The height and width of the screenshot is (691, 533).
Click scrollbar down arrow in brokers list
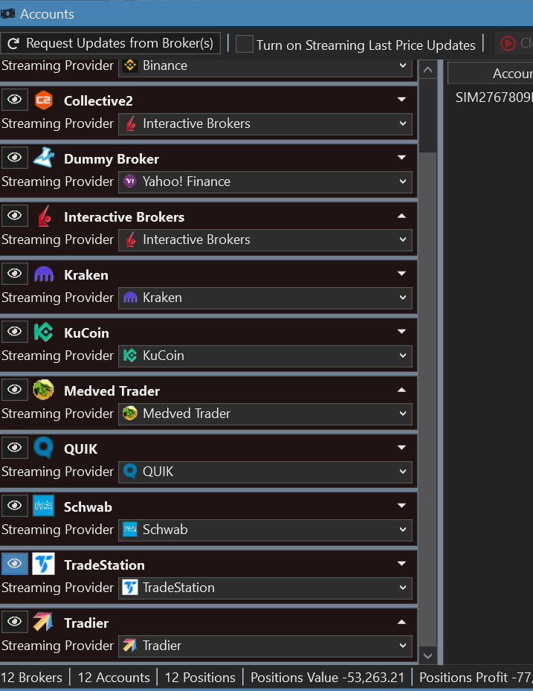point(427,655)
